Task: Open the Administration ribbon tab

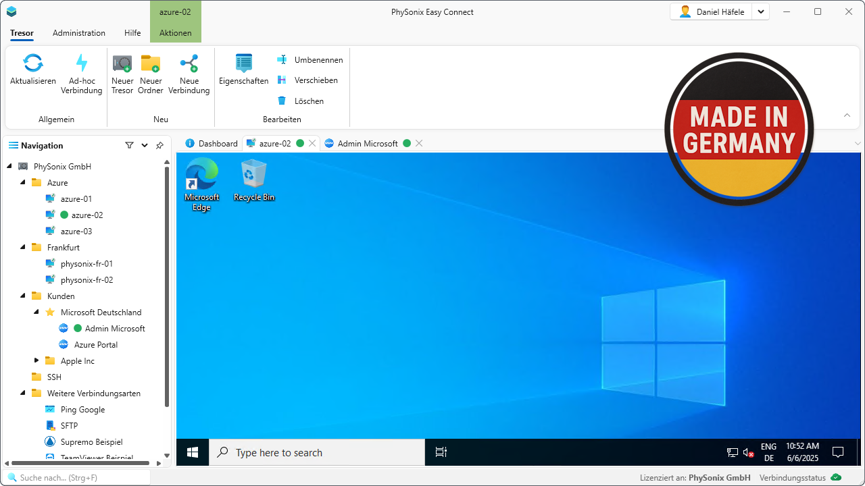Action: pos(79,32)
